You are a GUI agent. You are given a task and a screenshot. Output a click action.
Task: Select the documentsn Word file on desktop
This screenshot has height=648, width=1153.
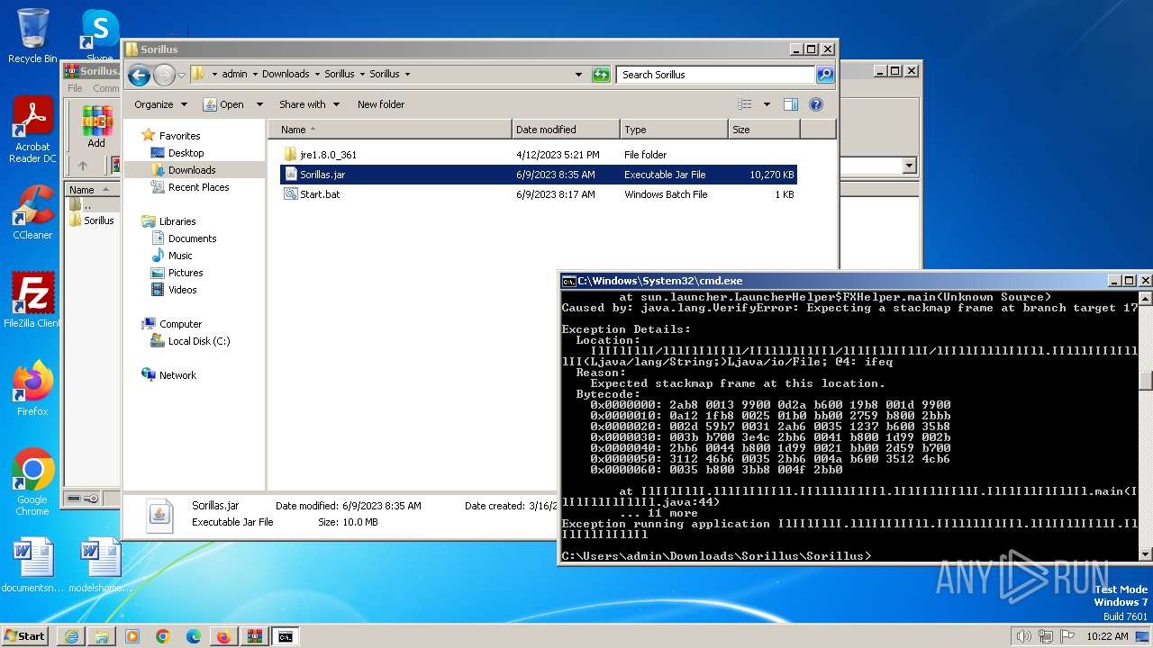pos(32,565)
